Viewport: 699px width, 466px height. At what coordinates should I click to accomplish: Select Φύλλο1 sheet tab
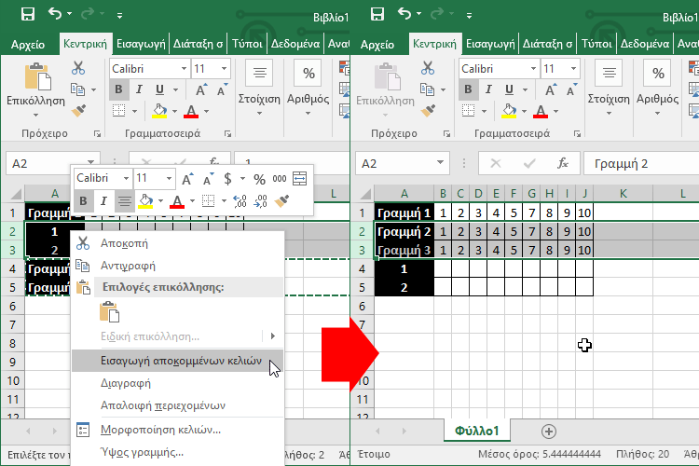pos(477,431)
